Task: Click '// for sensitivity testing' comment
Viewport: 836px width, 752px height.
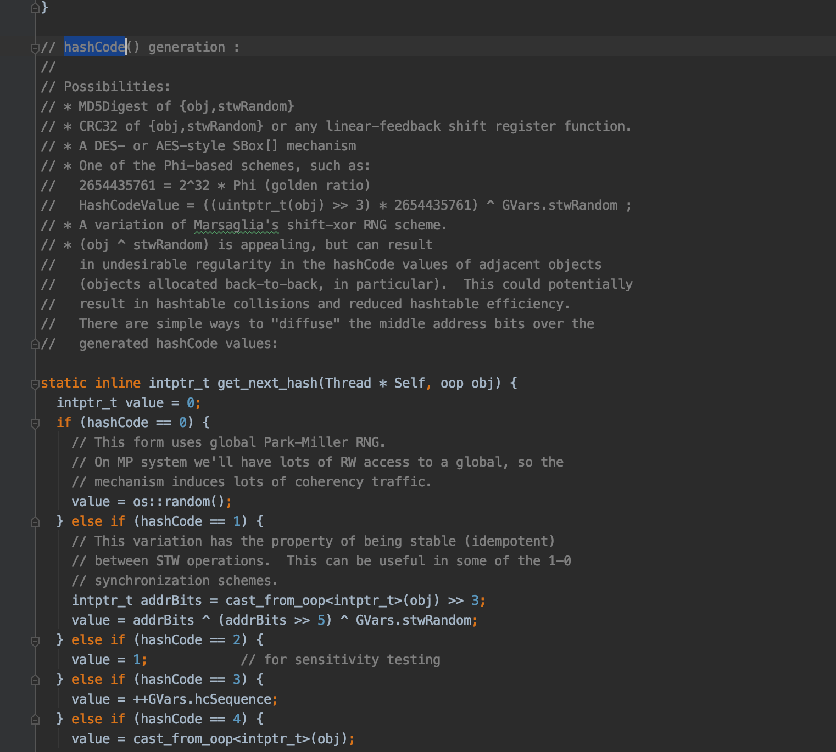Action: (x=341, y=660)
